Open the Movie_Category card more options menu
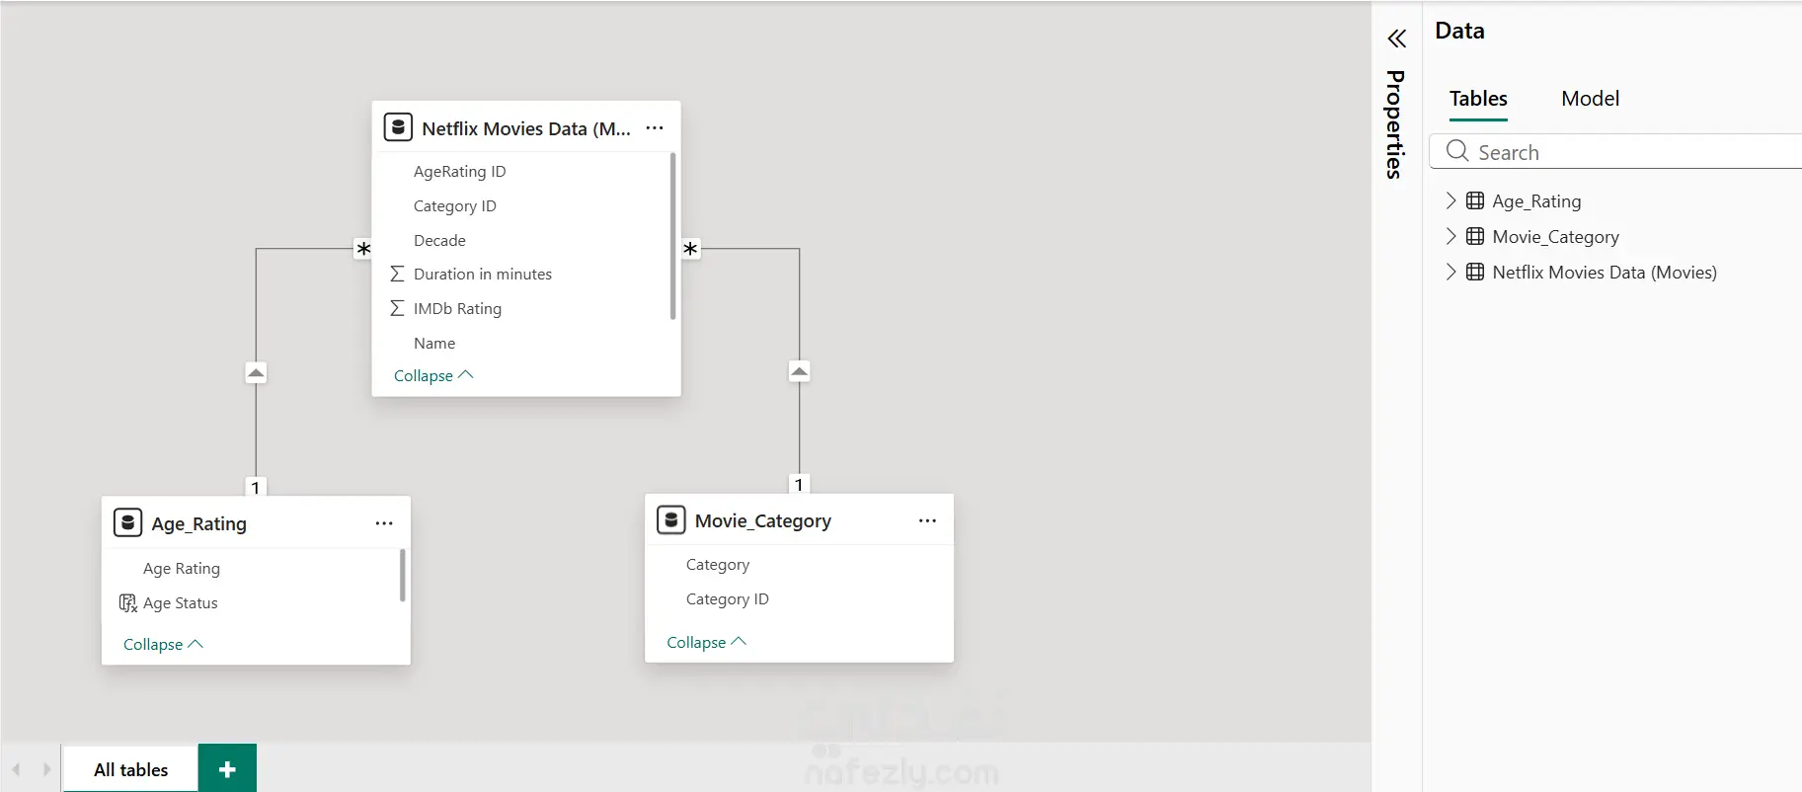The width and height of the screenshot is (1802, 792). [x=927, y=520]
